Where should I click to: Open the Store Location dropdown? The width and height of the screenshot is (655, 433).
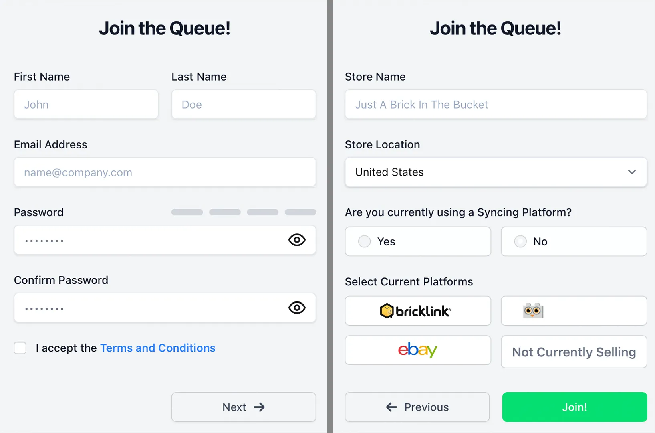[496, 172]
